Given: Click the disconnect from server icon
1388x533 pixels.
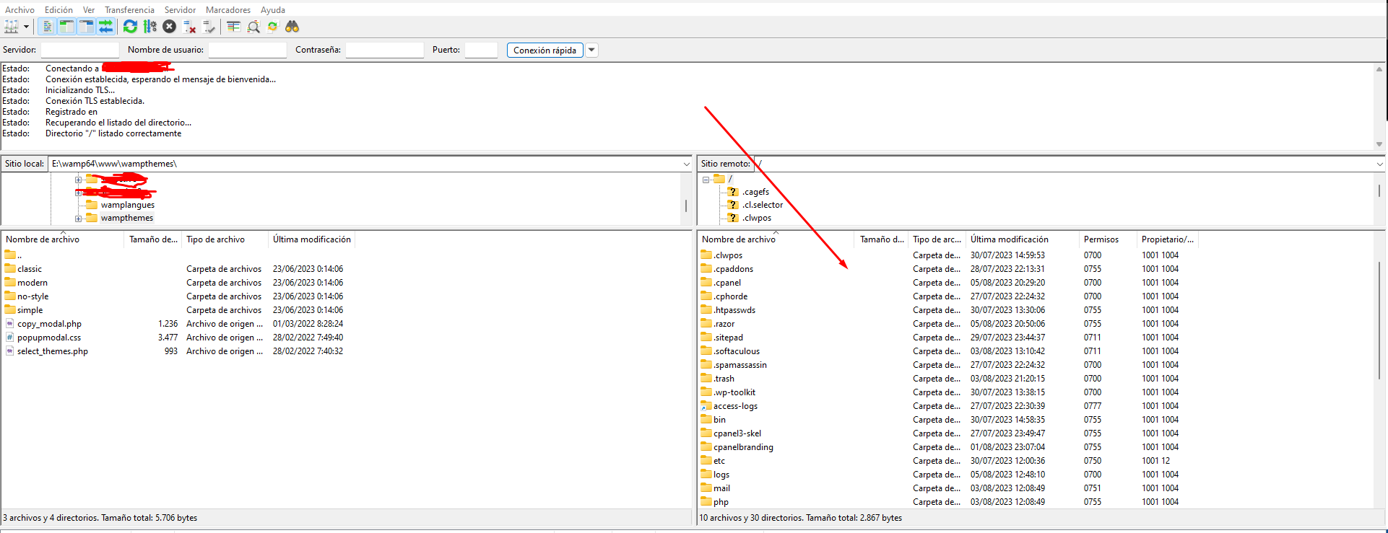Looking at the screenshot, I should [x=189, y=27].
